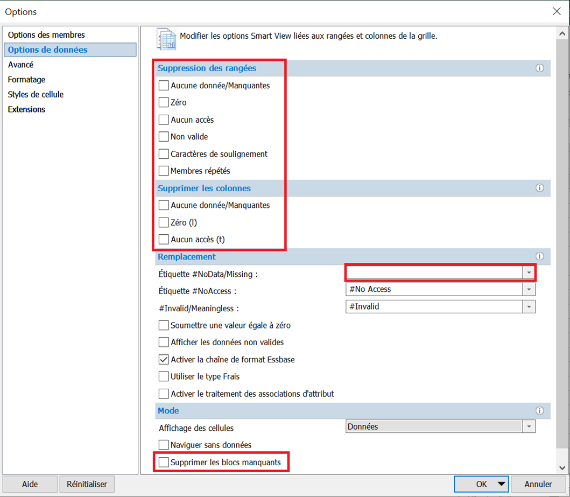The width and height of the screenshot is (570, 497).
Task: Open the arrow menu on OK button
Action: 502,484
